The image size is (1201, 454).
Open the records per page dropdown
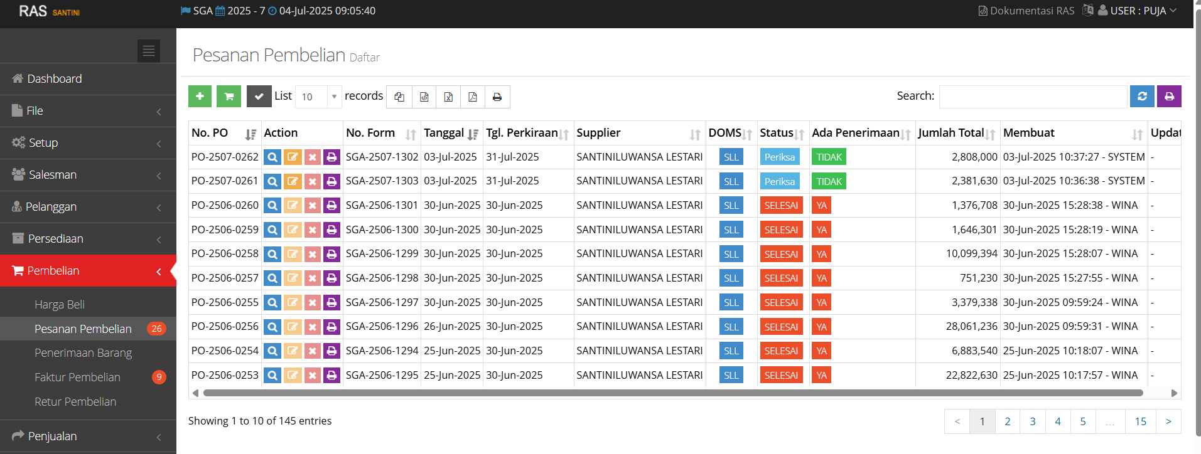pyautogui.click(x=318, y=97)
